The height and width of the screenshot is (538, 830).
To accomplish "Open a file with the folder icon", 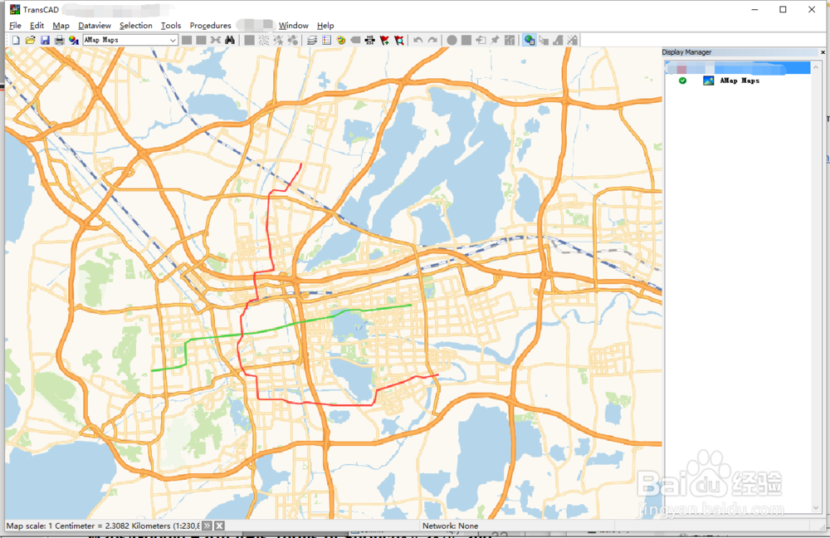I will pos(30,40).
